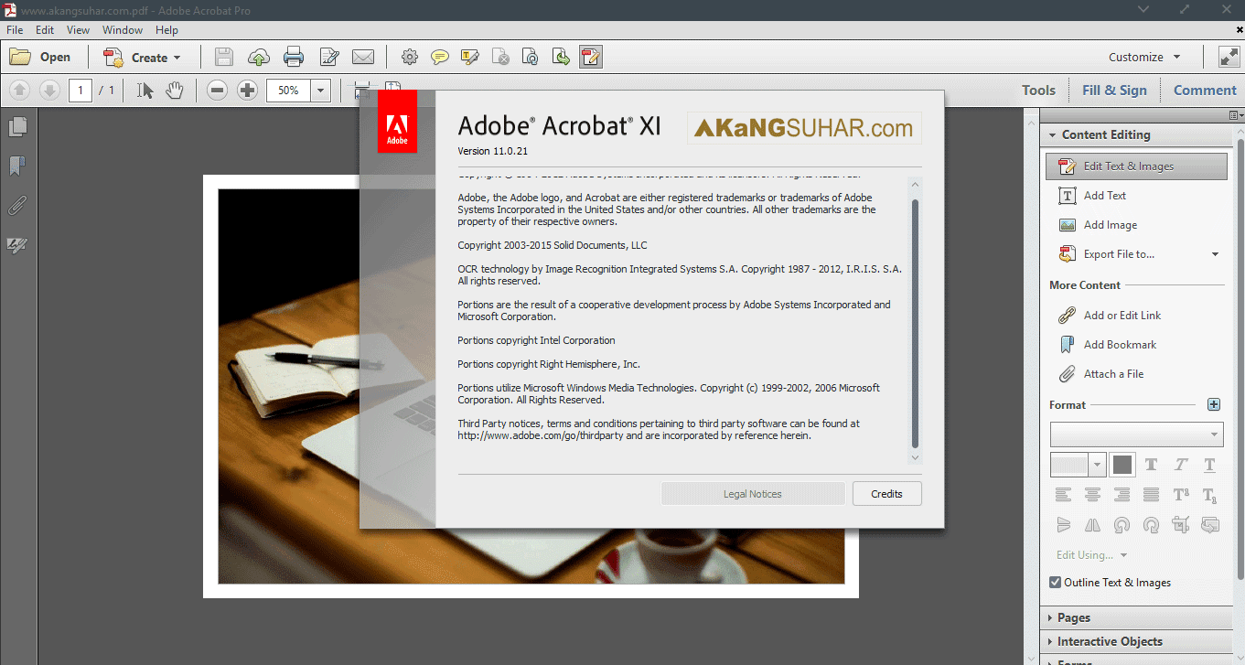Screen dimensions: 1245x665
Task: Click the Superscript format icon
Action: (x=1180, y=495)
